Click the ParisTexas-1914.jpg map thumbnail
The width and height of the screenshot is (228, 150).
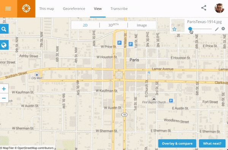click(x=178, y=26)
